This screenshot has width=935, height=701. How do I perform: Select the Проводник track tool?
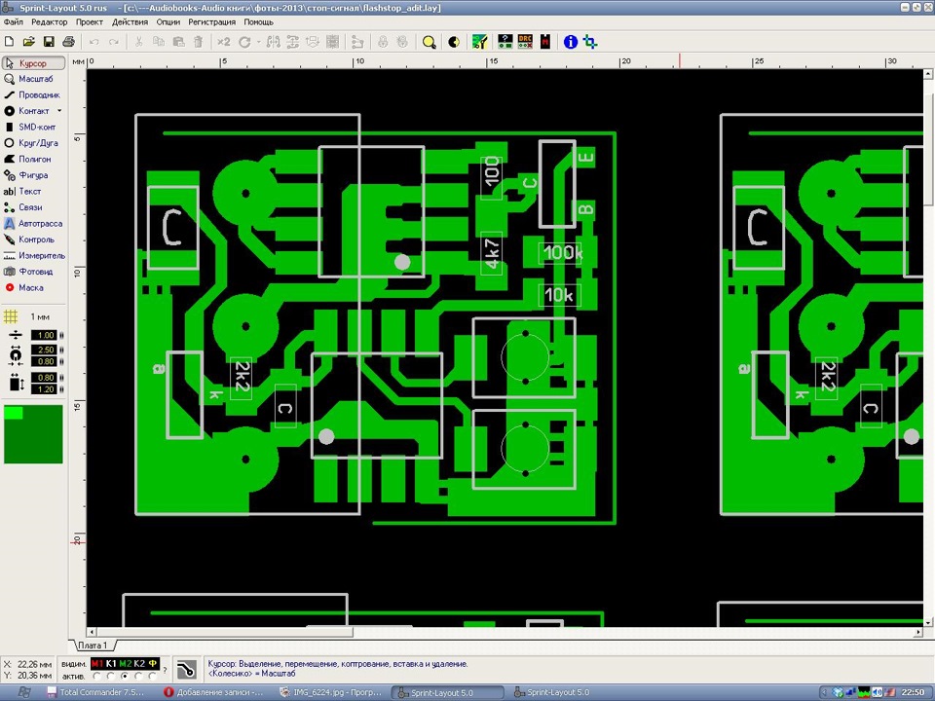(x=33, y=94)
